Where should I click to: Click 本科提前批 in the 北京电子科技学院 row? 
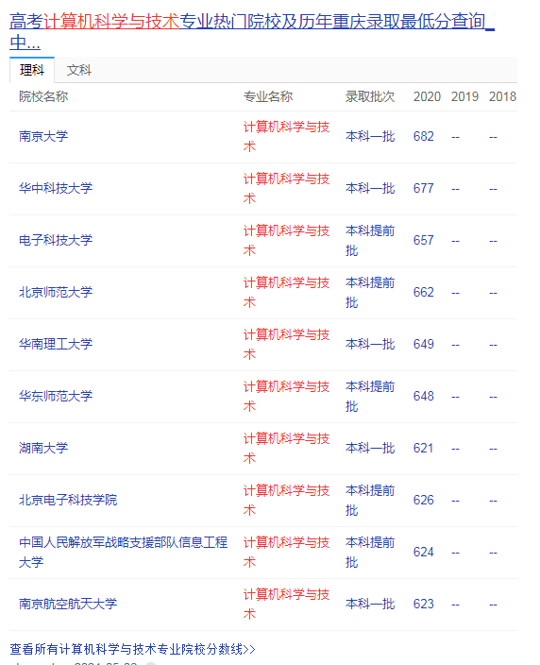click(370, 500)
